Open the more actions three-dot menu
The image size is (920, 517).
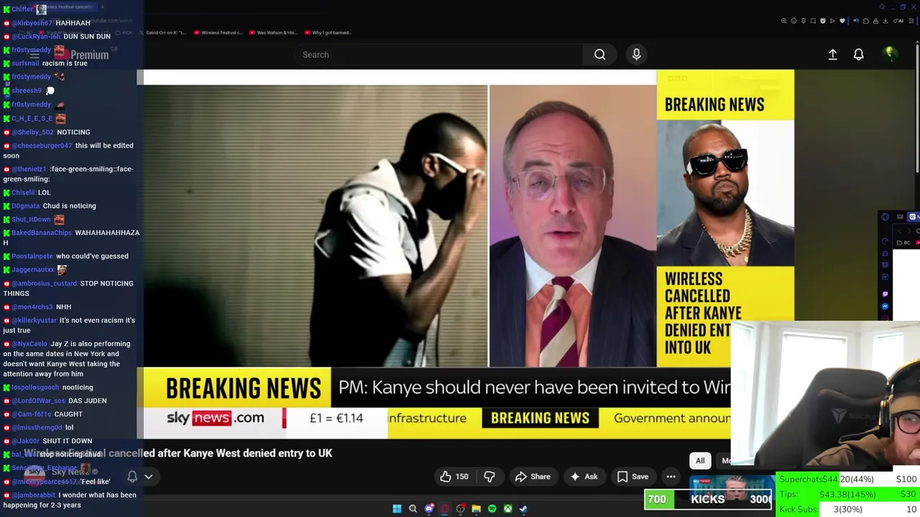[x=671, y=477]
